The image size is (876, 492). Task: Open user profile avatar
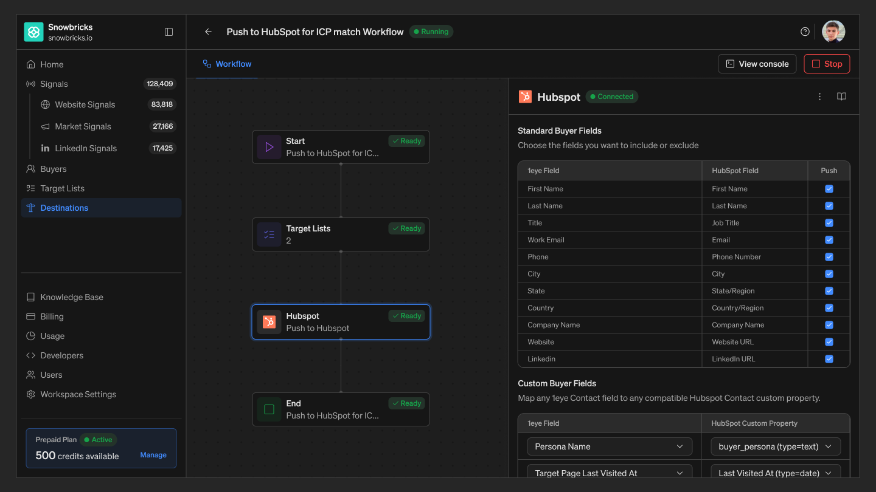pyautogui.click(x=833, y=32)
